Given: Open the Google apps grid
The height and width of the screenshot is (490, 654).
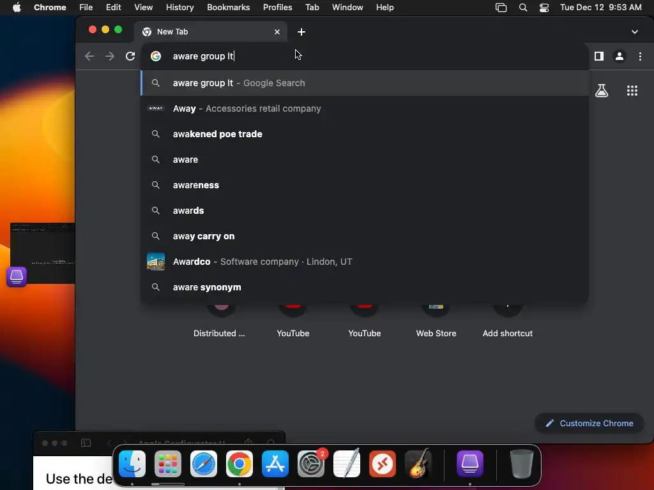Looking at the screenshot, I should [632, 91].
